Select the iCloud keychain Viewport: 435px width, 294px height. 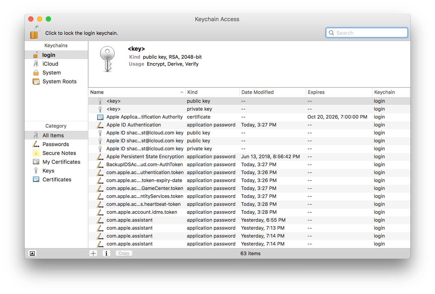tap(50, 64)
